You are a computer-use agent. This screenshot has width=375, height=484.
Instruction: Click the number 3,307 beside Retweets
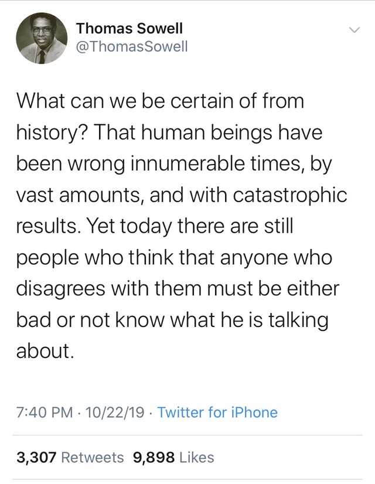point(36,457)
